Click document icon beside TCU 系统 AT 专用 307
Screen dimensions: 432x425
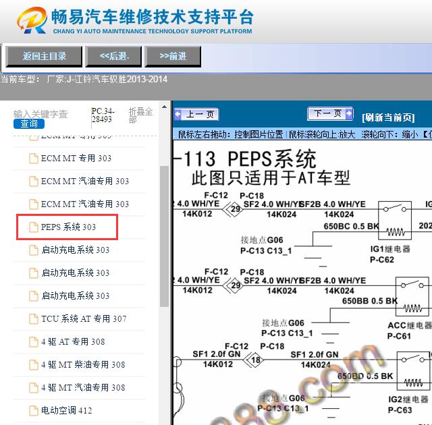[34, 318]
